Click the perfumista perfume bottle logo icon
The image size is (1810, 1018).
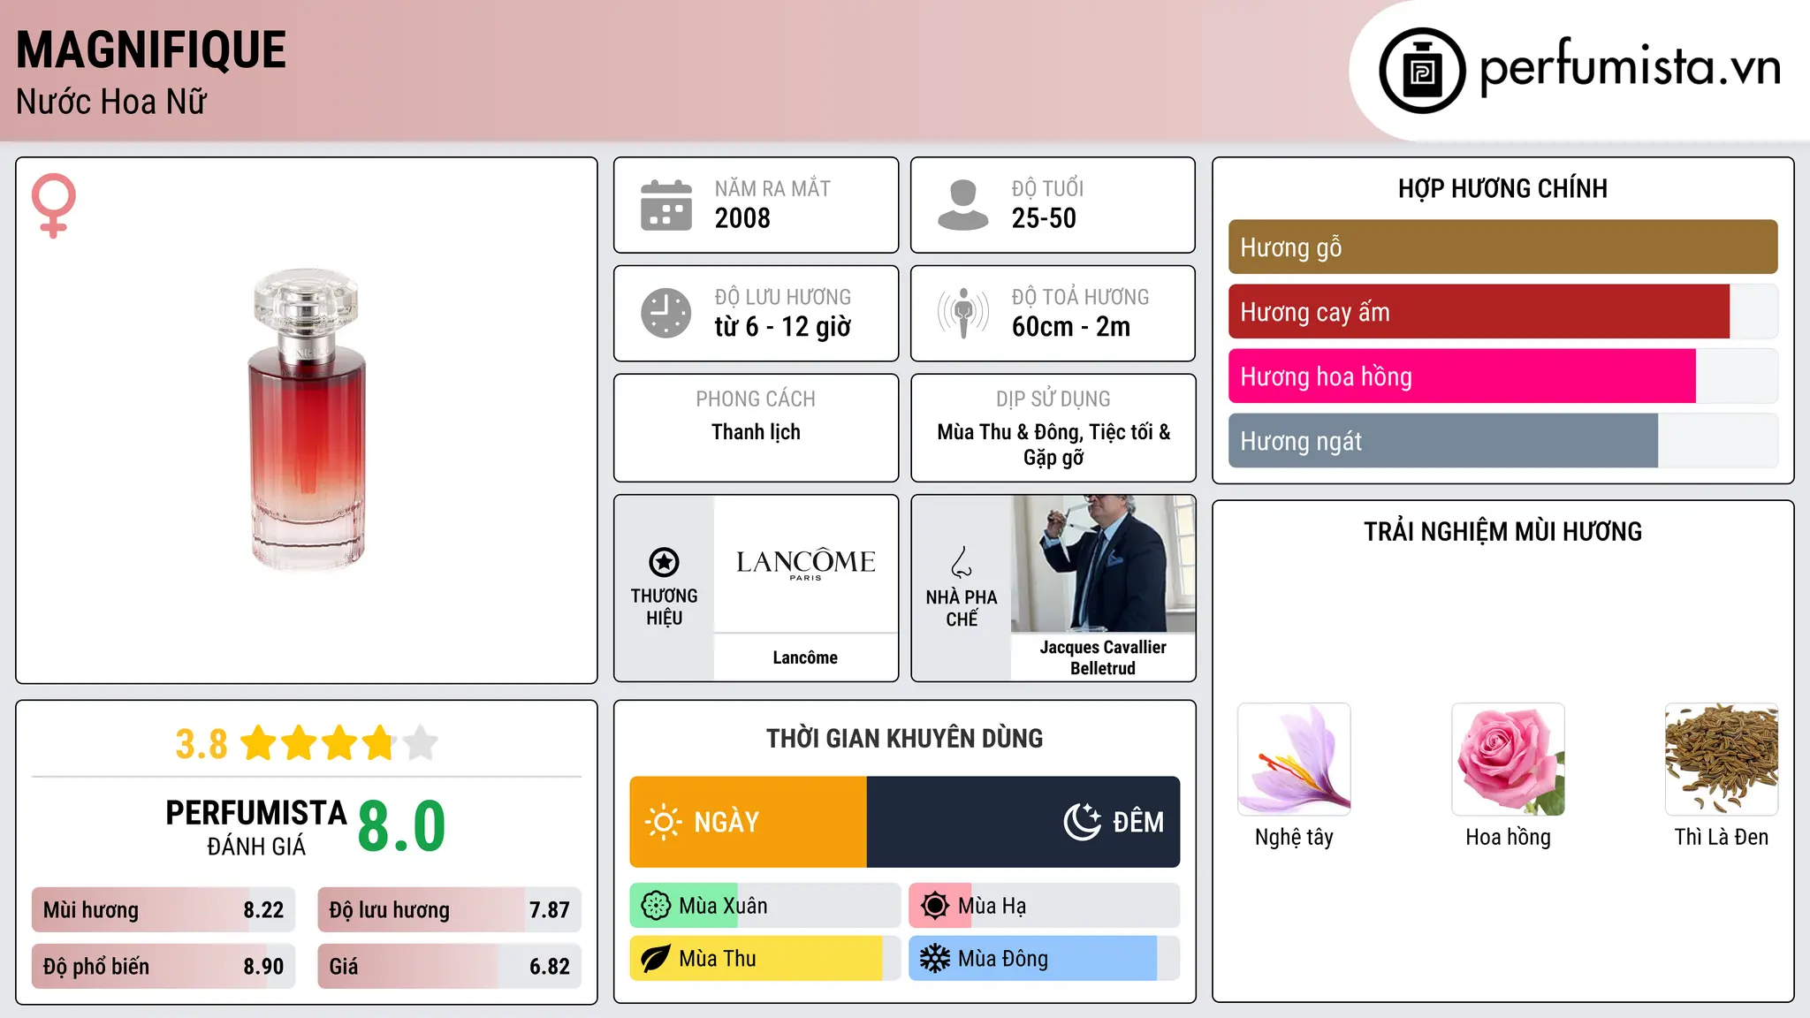[1422, 71]
